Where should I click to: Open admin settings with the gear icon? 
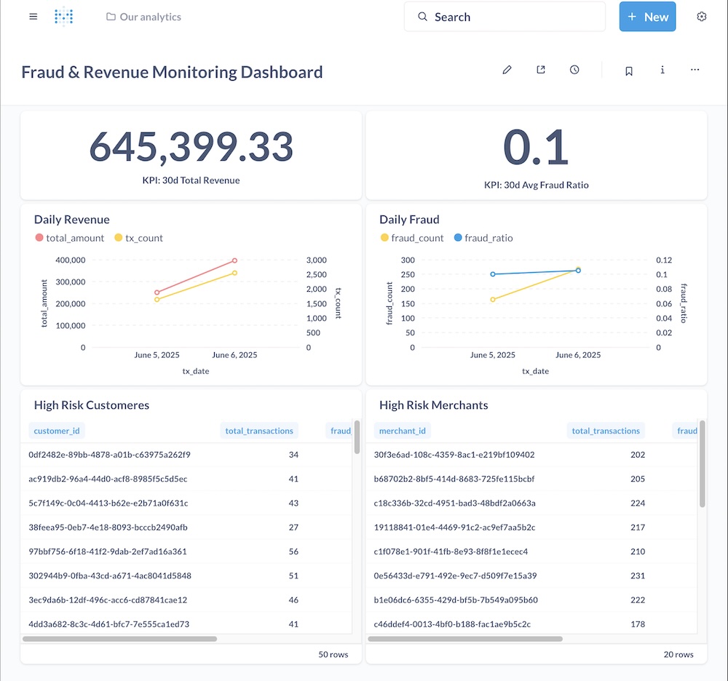(701, 16)
